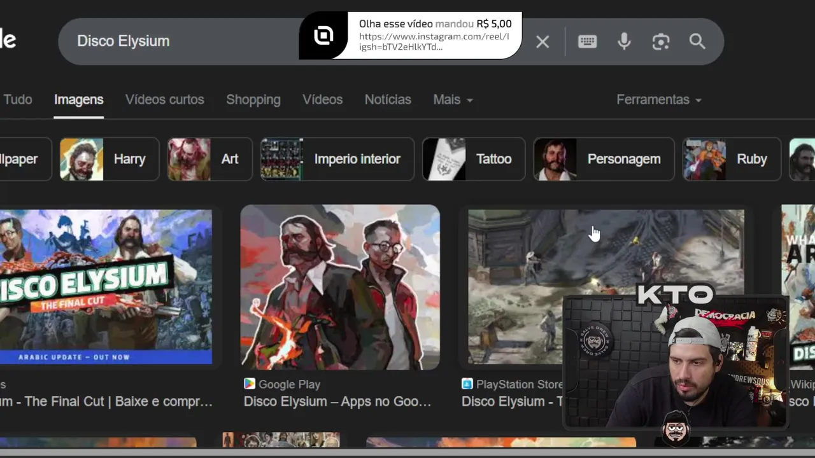The height and width of the screenshot is (458, 815).
Task: Start voice search with microphone icon
Action: click(x=624, y=42)
